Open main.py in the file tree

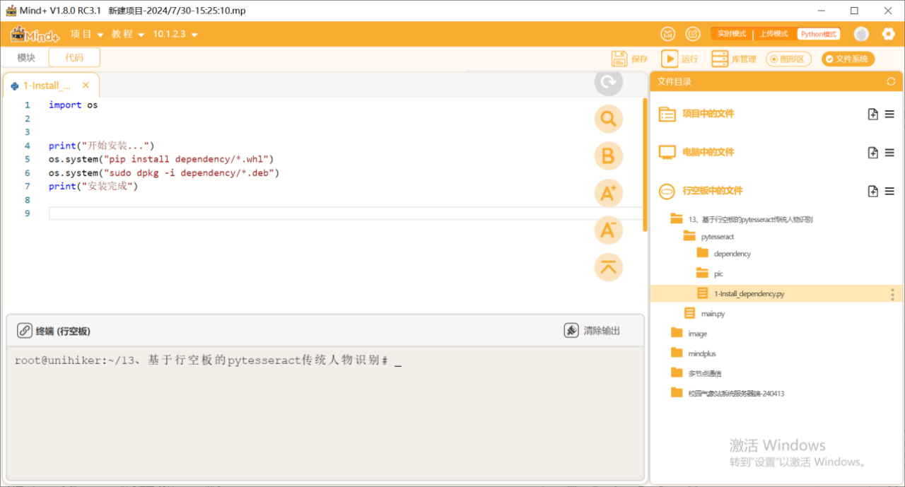point(712,313)
